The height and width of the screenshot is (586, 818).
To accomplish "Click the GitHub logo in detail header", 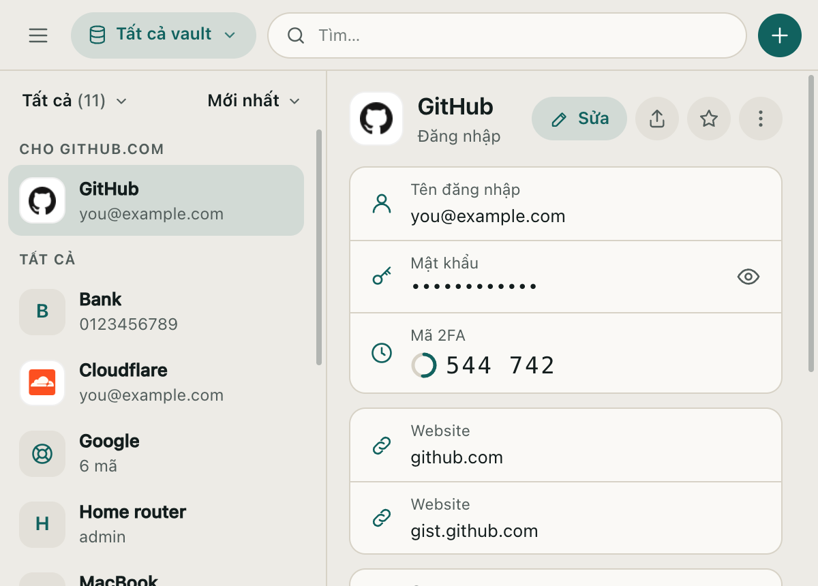I will pos(376,119).
